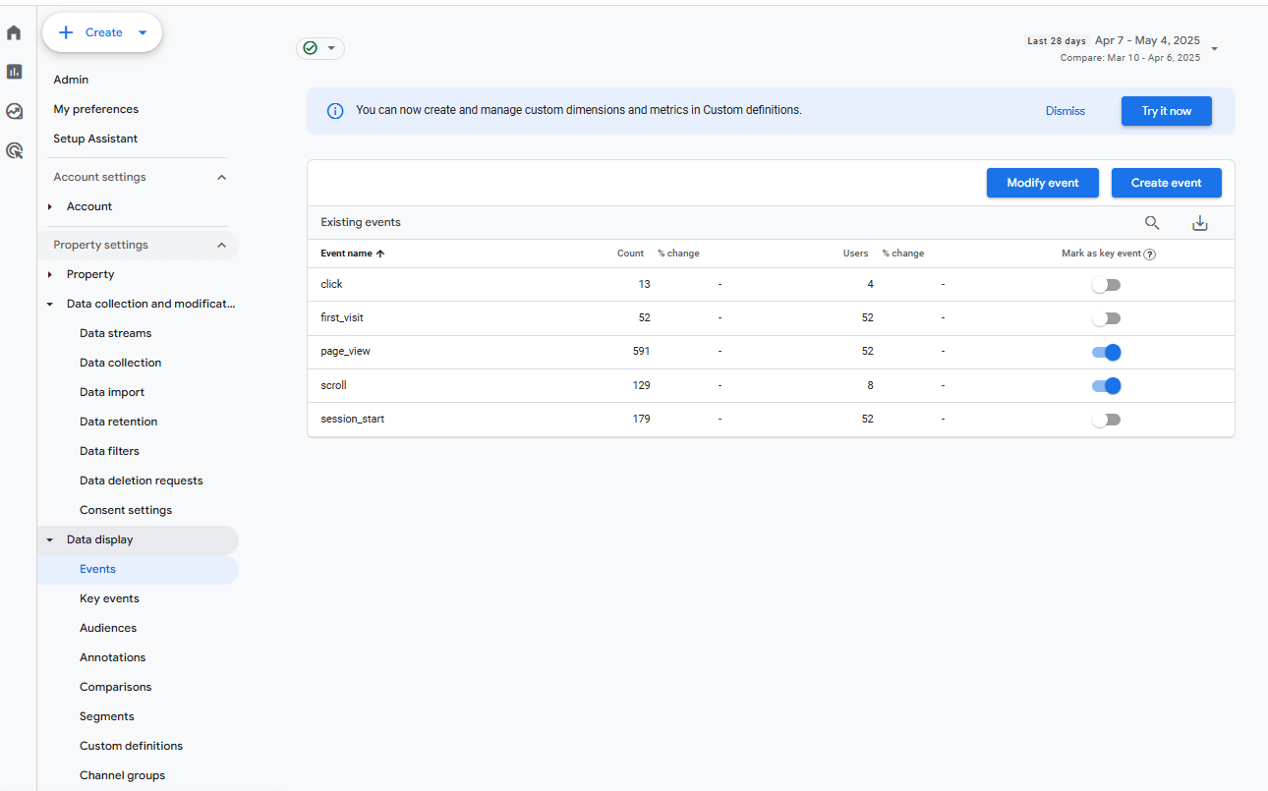Click the help icon beside Mark as key event

coord(1149,254)
